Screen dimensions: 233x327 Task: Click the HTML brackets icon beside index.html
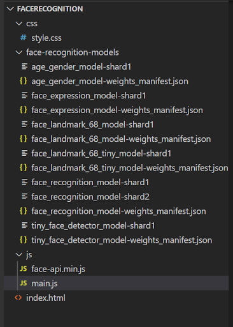[18, 298]
